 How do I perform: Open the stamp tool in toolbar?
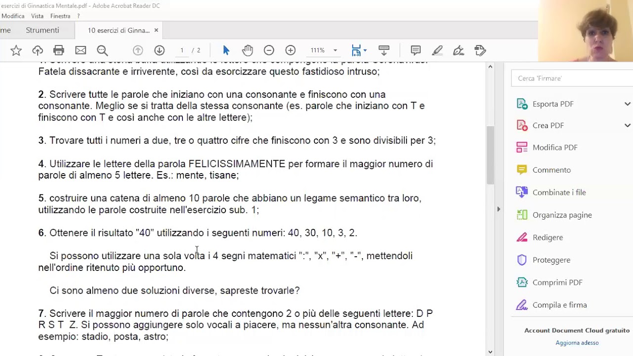480,50
